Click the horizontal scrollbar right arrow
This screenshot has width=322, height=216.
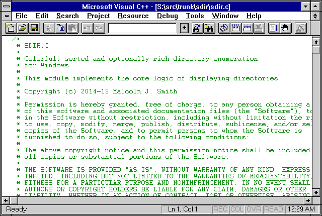(x=308, y=200)
